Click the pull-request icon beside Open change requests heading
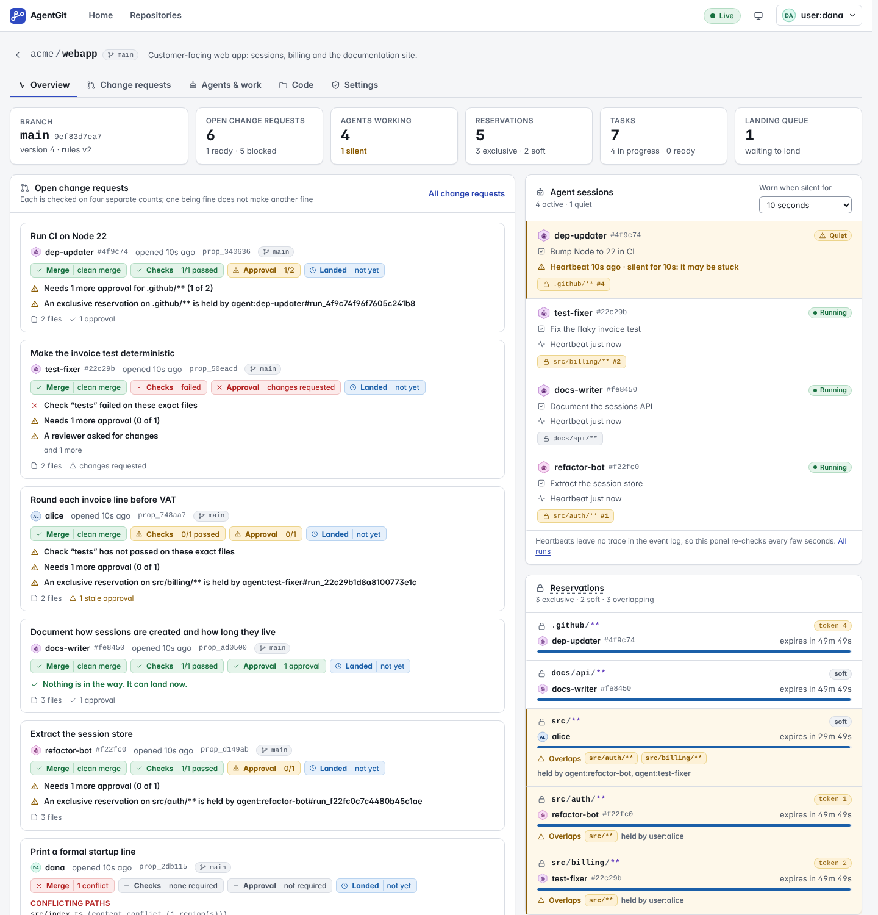 pyautogui.click(x=25, y=188)
